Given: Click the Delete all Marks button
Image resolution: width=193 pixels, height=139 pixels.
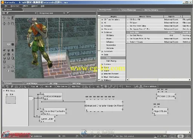Looking at the screenshot, I should (x=150, y=87).
